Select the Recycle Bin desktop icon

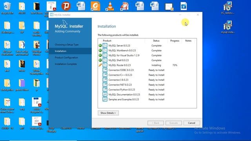7,8
